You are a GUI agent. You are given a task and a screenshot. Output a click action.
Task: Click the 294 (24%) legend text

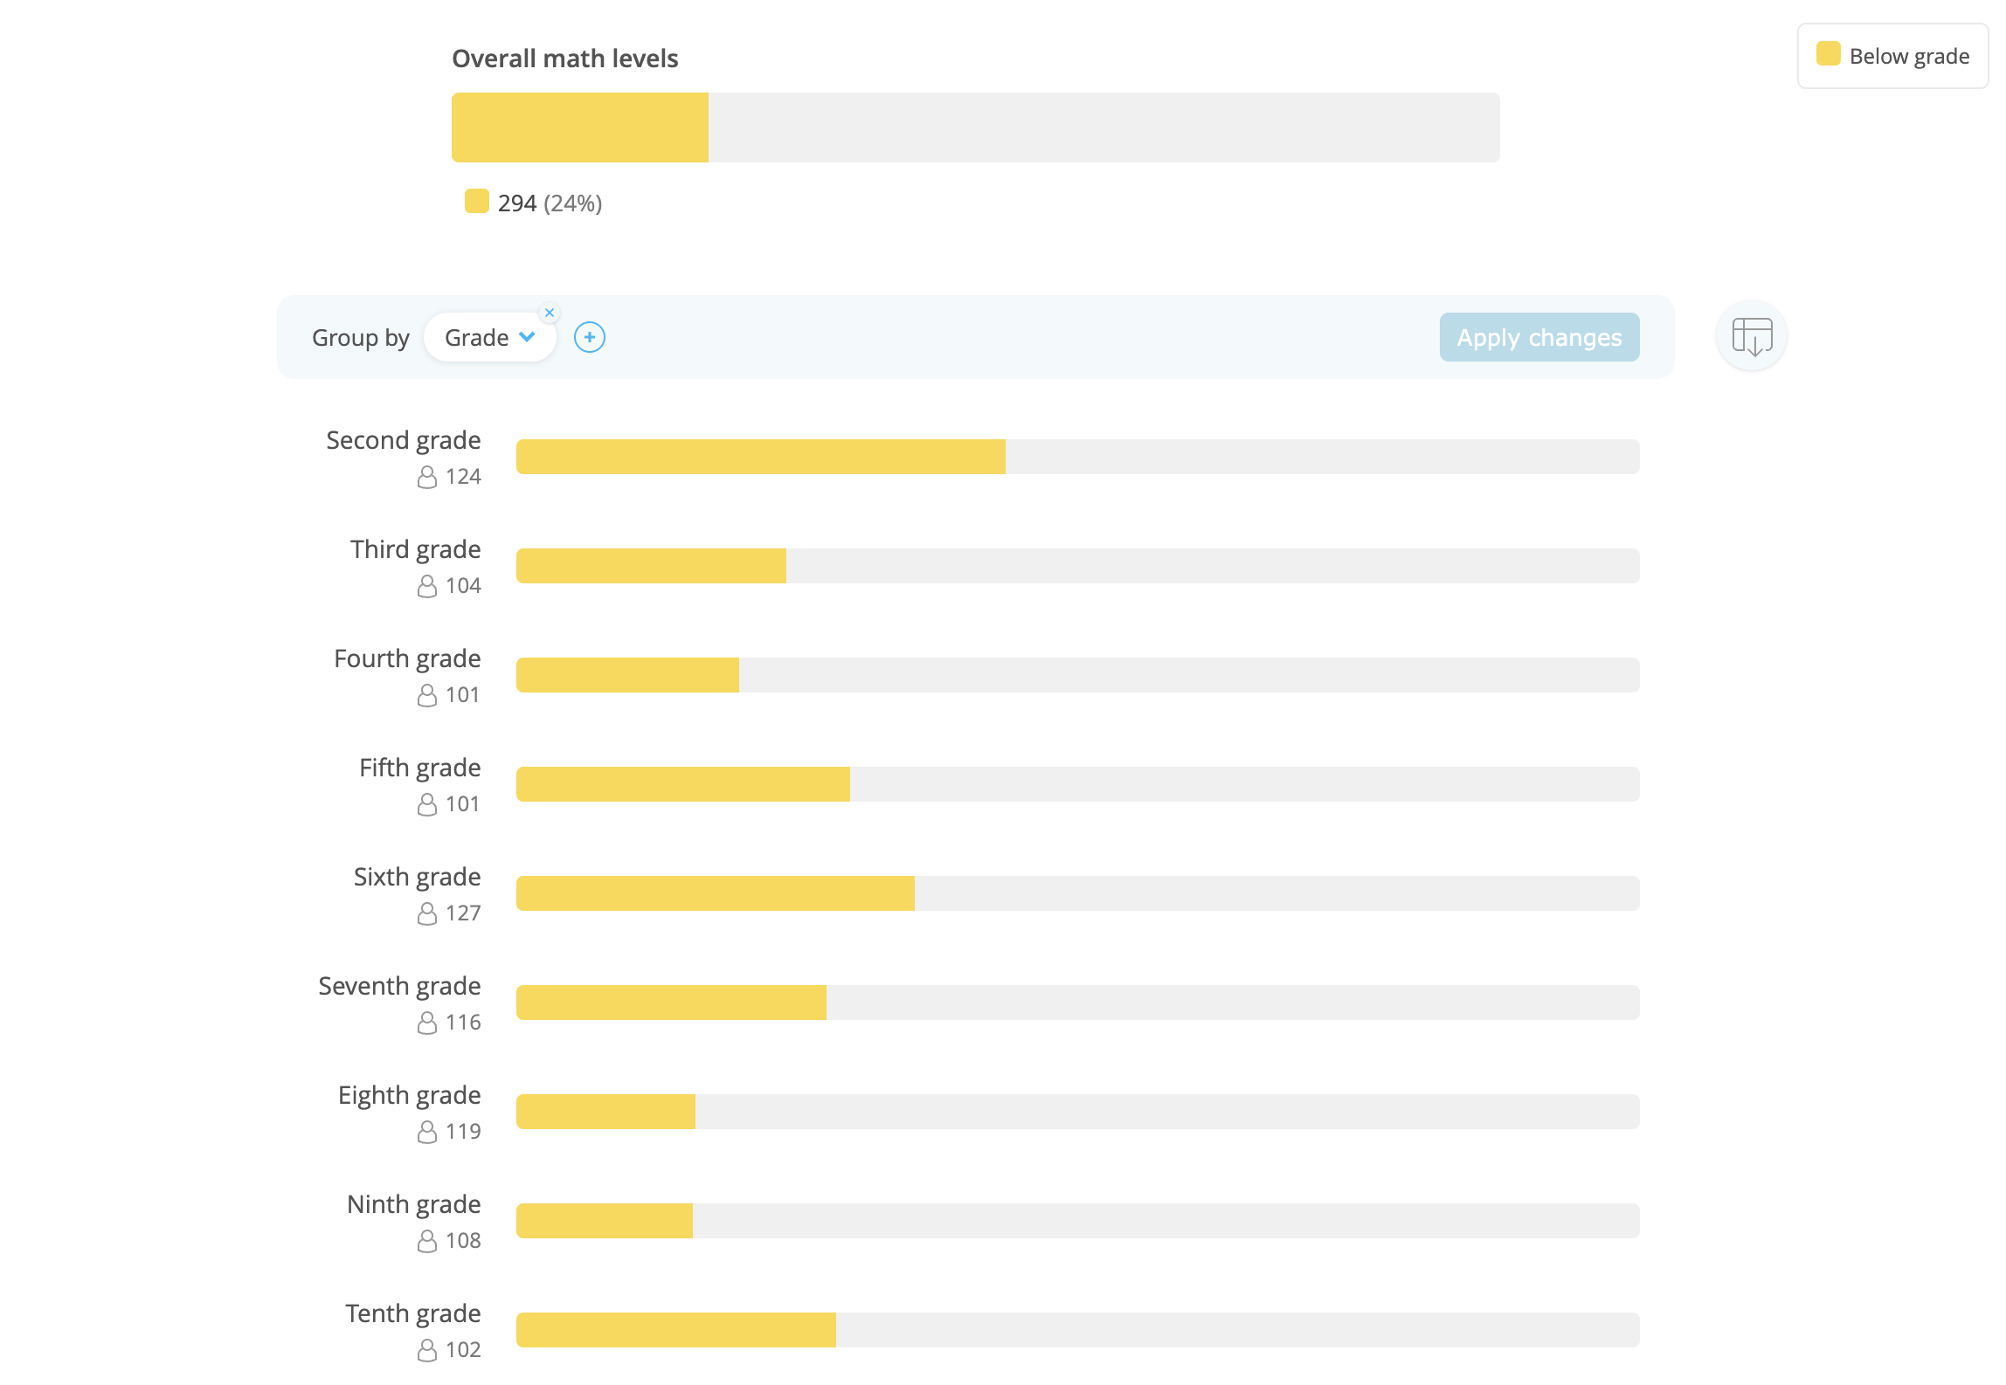pyautogui.click(x=550, y=202)
